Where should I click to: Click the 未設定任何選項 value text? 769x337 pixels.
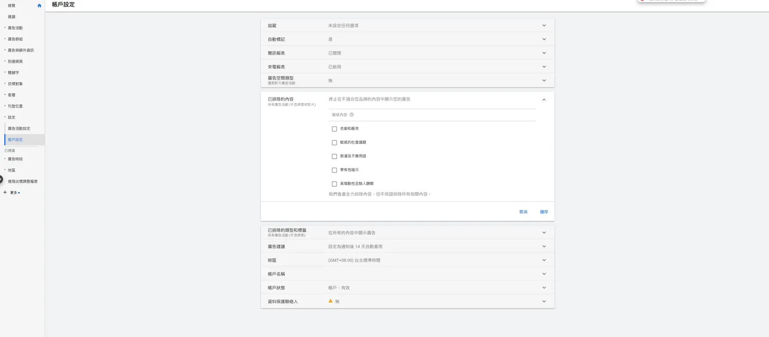coord(343,26)
